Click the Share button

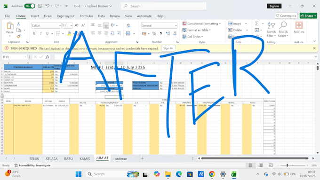pyautogui.click(x=308, y=16)
